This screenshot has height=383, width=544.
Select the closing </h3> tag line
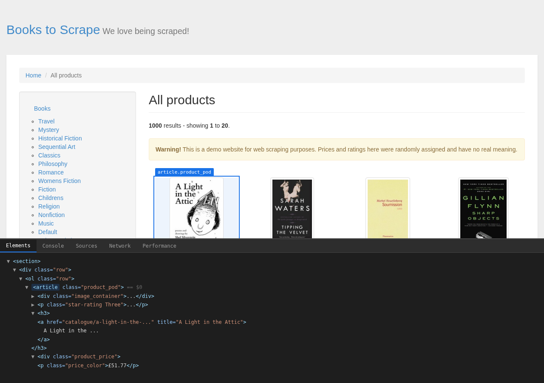pyautogui.click(x=39, y=348)
